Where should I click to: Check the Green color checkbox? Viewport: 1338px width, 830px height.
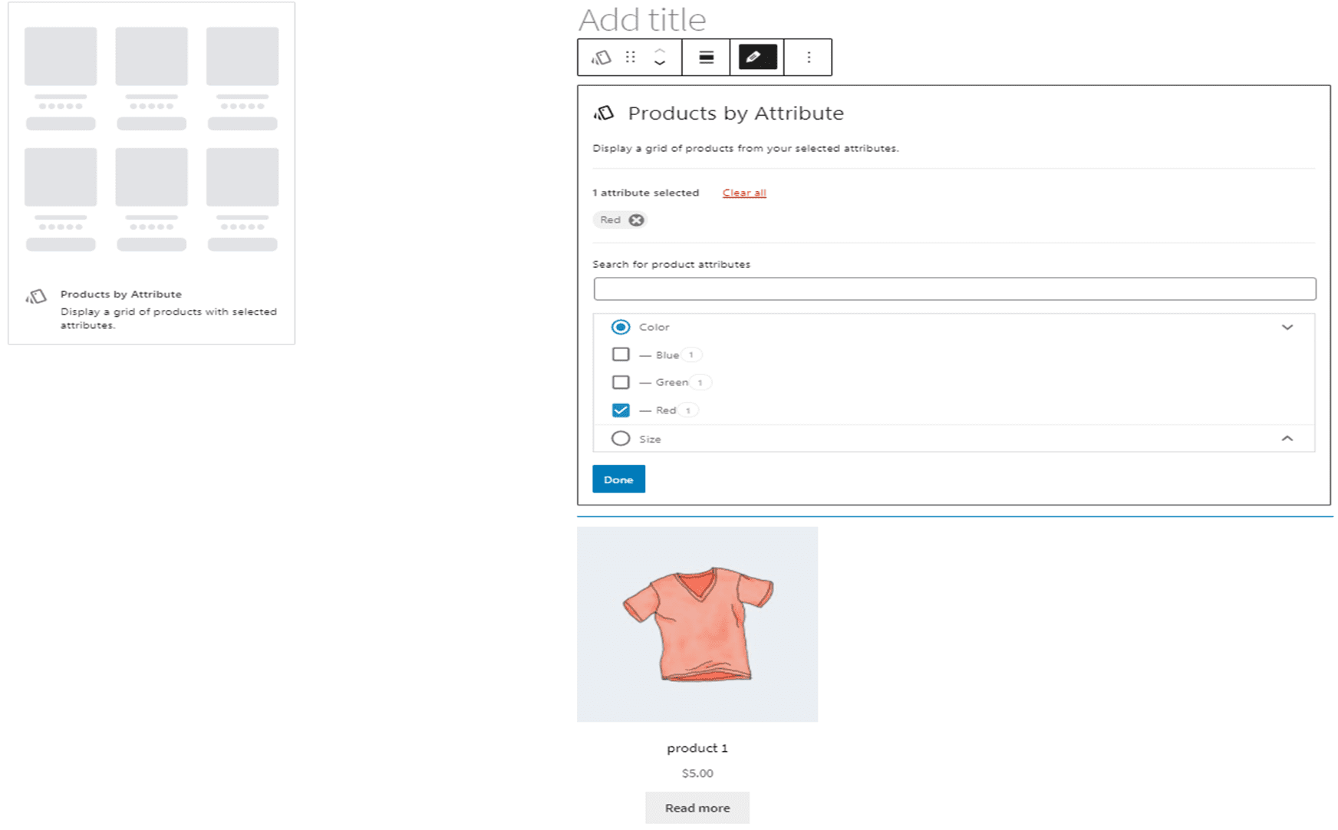(621, 382)
